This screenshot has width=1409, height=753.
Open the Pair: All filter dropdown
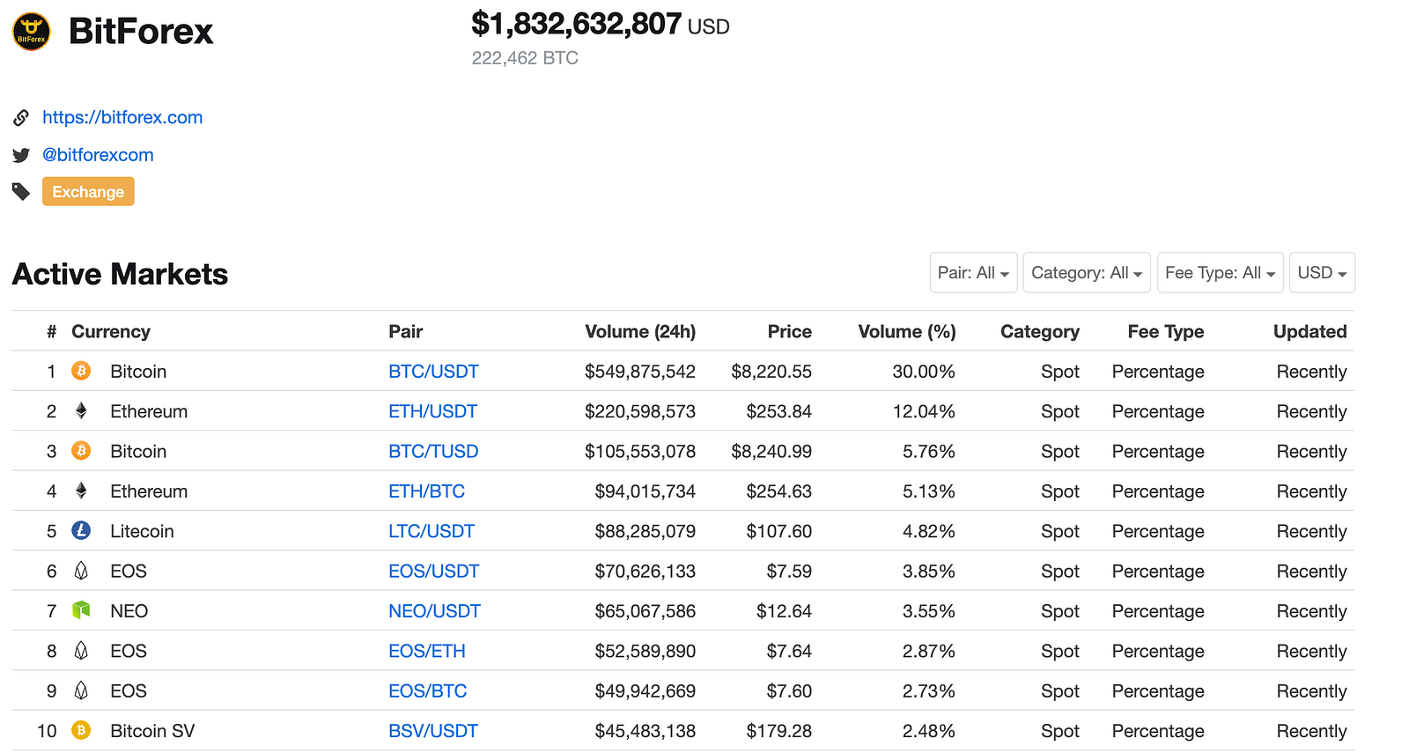(973, 273)
